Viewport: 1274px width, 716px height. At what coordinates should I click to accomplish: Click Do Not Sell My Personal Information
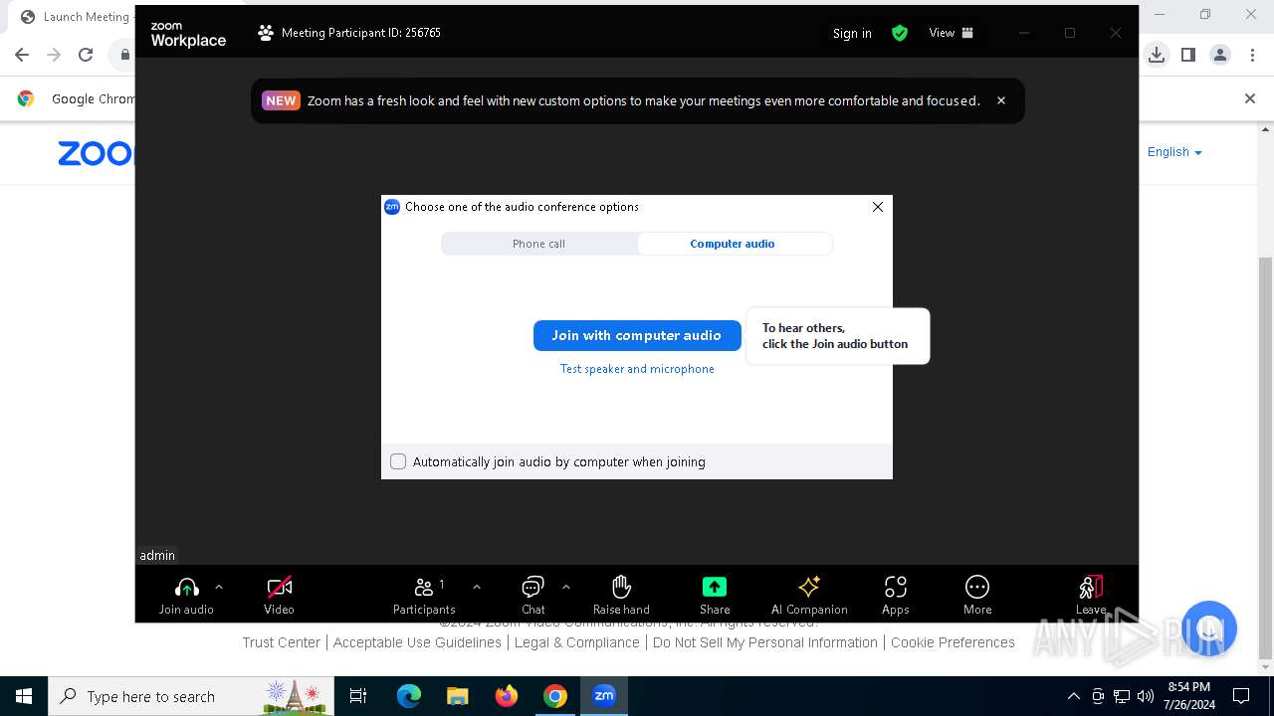[765, 642]
